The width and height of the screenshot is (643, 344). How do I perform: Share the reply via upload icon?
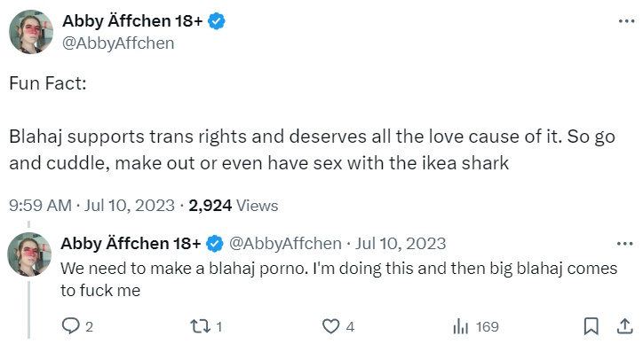coord(624,326)
